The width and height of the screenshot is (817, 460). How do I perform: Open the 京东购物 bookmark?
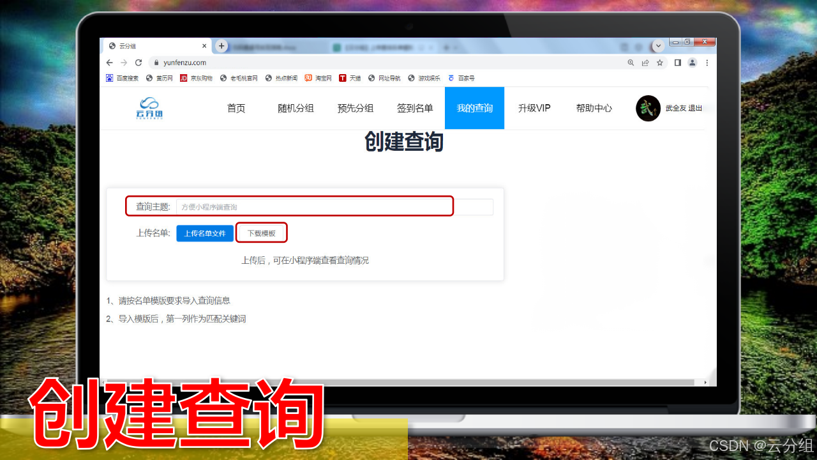[196, 78]
